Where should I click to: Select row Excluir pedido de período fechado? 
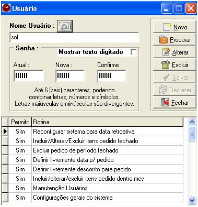[92, 150]
